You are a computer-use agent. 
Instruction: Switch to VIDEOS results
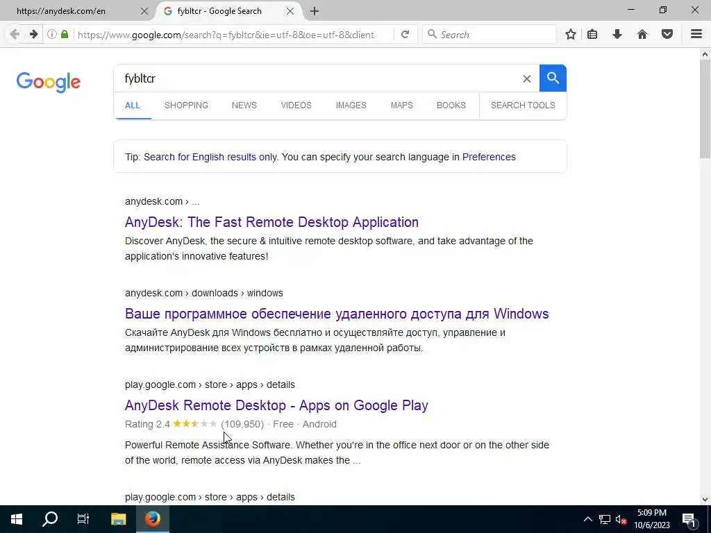(x=296, y=105)
